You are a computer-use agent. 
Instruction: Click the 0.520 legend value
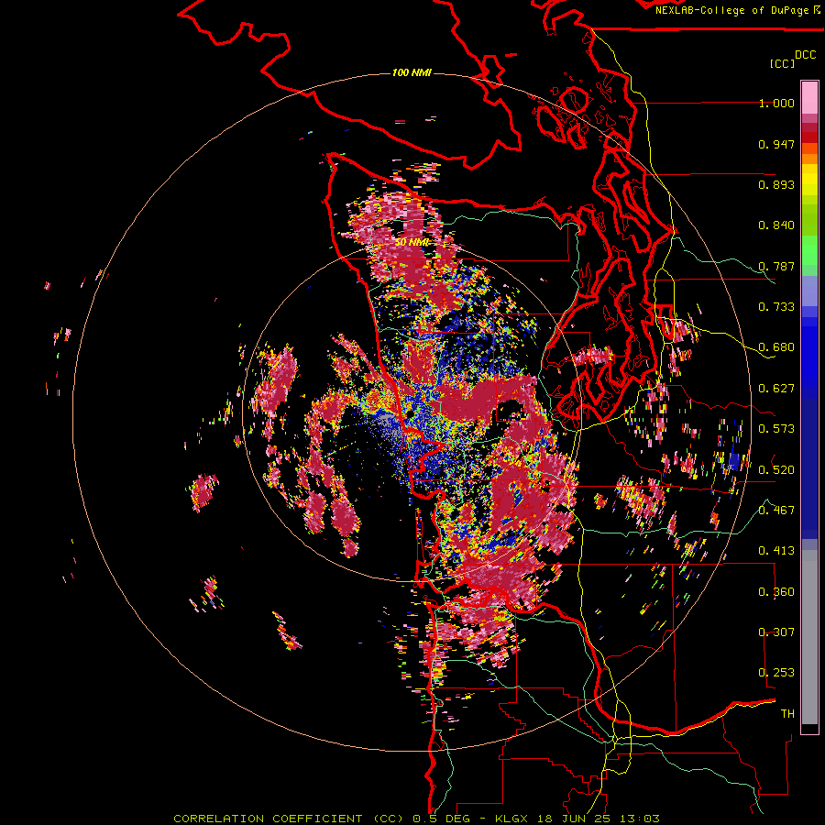click(776, 469)
